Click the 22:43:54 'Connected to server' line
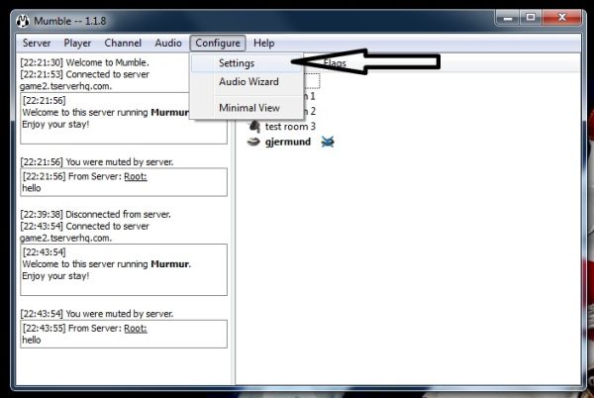This screenshot has width=594, height=398. [x=84, y=232]
